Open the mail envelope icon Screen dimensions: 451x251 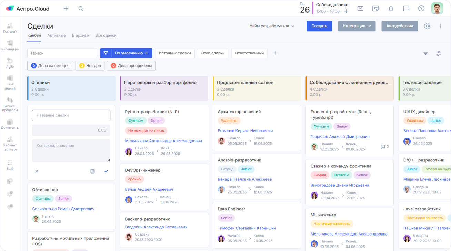(x=360, y=9)
